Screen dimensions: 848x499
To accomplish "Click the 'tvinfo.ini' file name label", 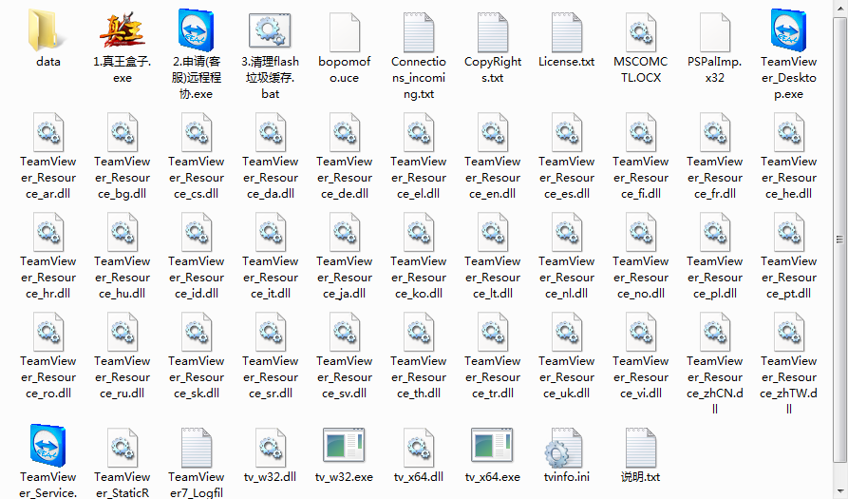I will [x=567, y=477].
